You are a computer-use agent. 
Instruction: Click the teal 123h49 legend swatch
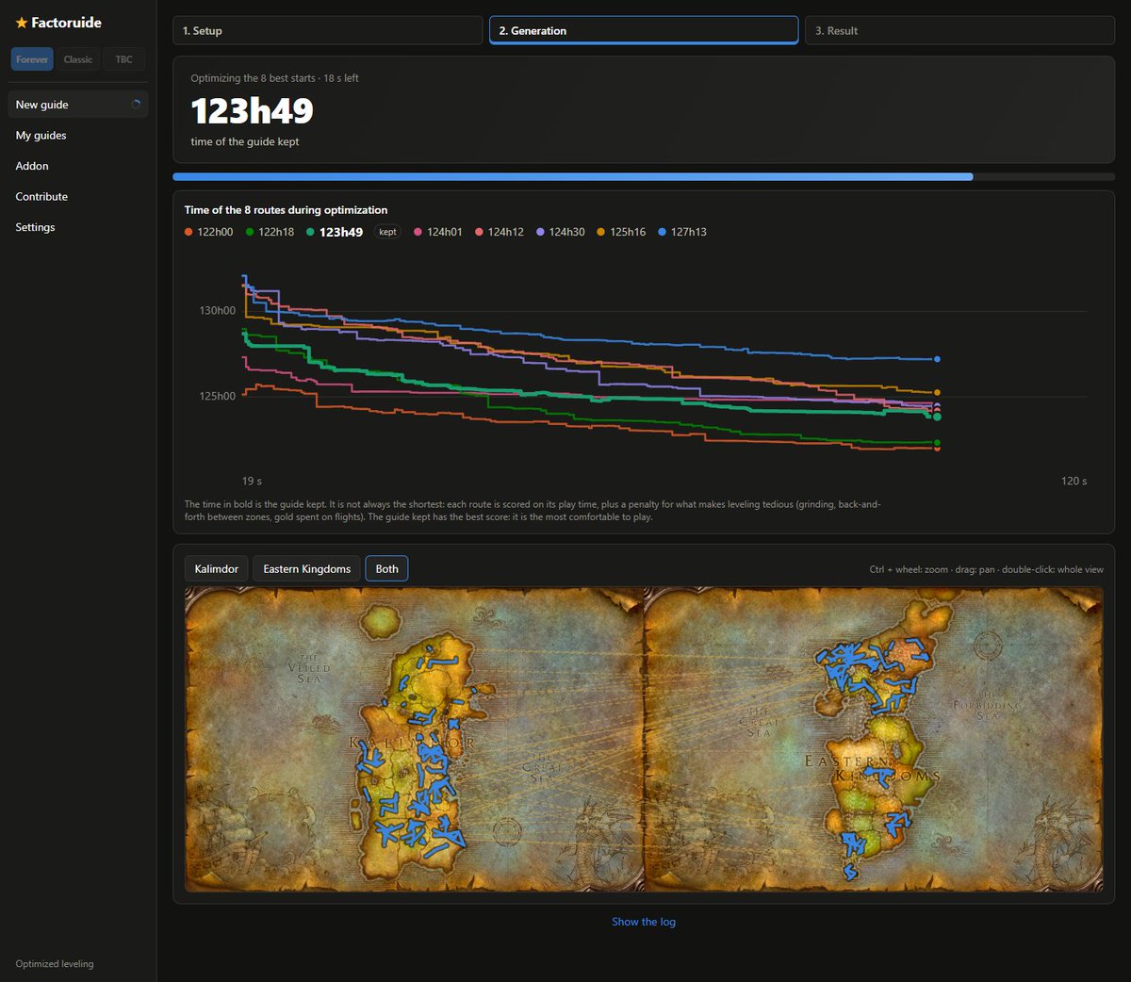pos(310,232)
